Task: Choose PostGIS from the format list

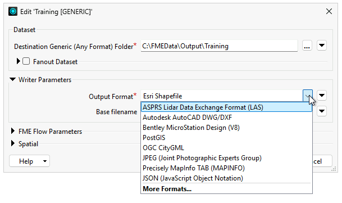Action: click(226, 137)
